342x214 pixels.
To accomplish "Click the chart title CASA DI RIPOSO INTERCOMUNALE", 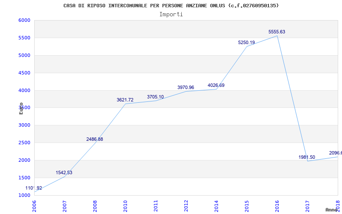I will click(x=171, y=6).
